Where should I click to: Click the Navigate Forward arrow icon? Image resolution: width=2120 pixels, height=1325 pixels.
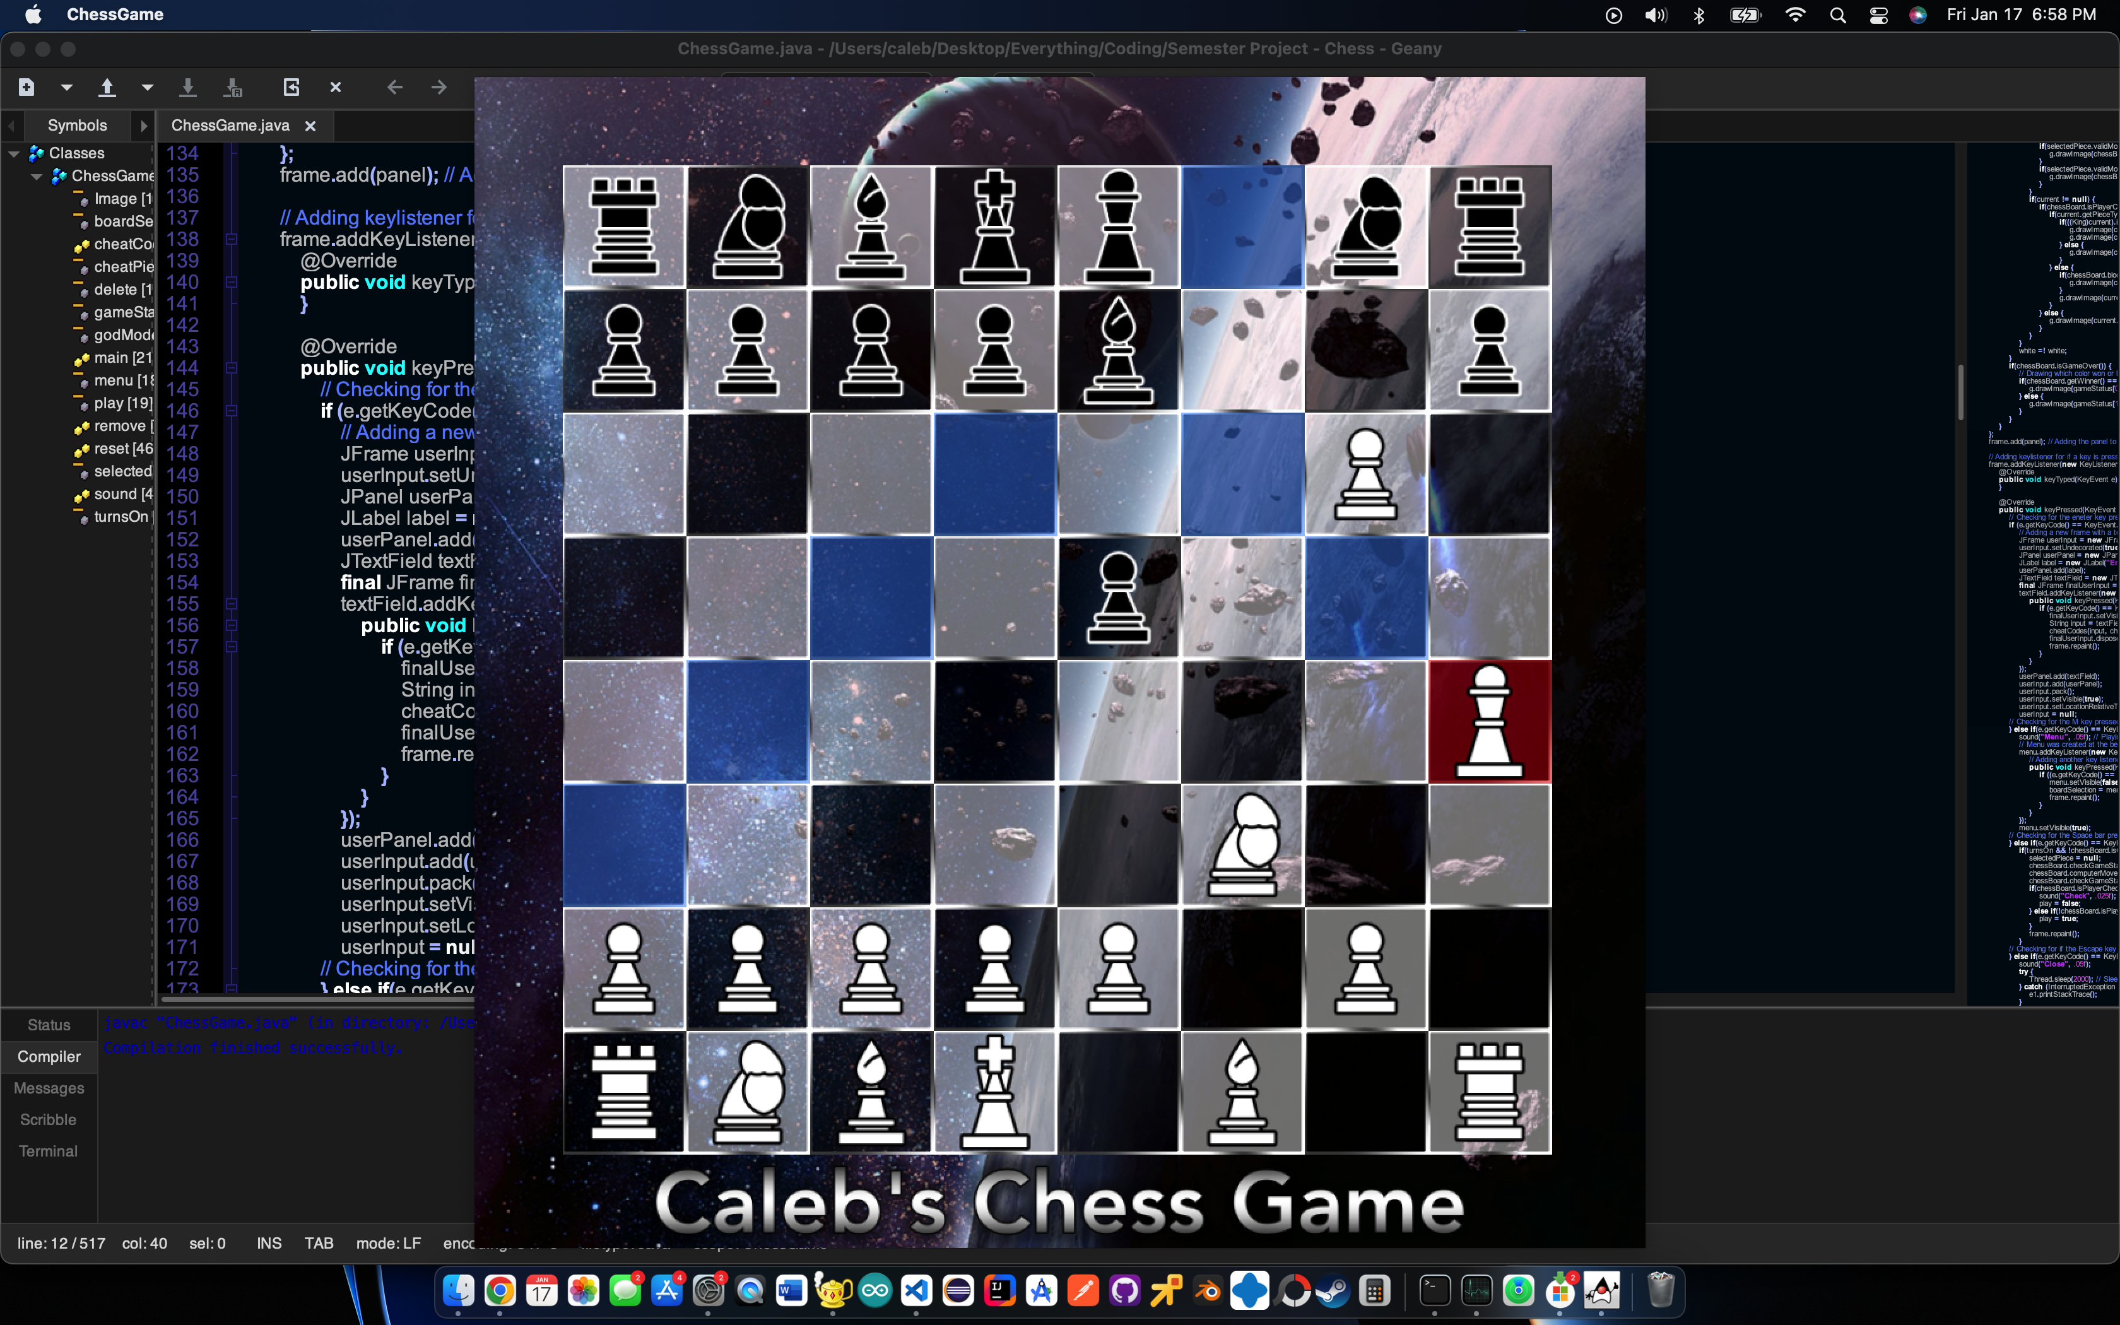coord(439,87)
